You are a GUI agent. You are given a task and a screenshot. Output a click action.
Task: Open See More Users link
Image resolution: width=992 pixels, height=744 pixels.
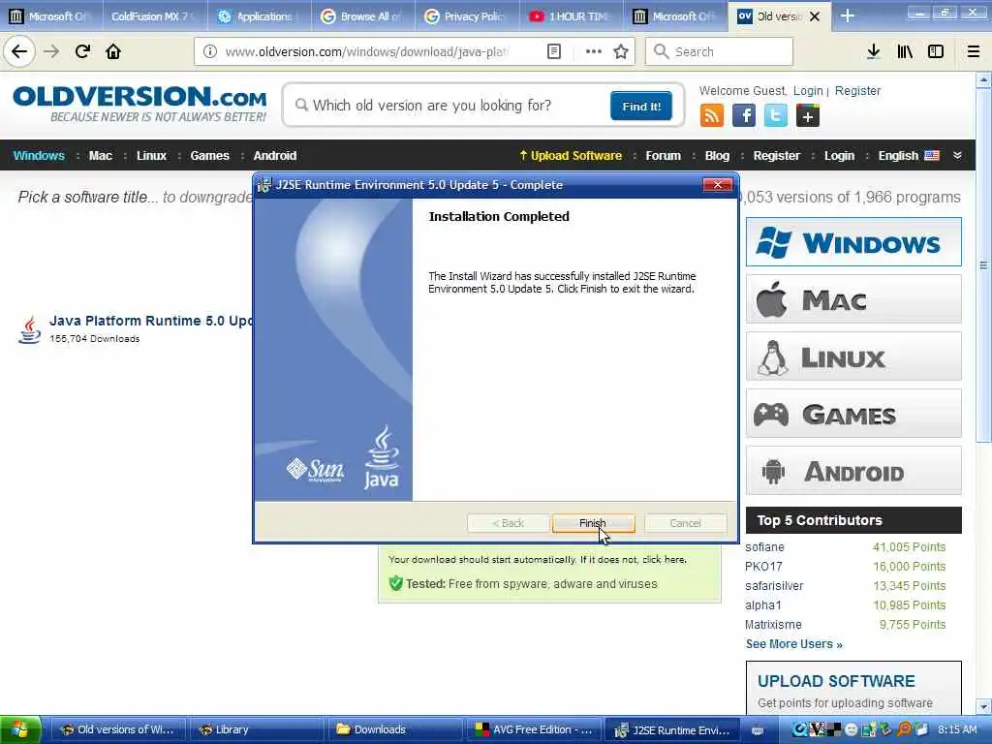(x=793, y=644)
